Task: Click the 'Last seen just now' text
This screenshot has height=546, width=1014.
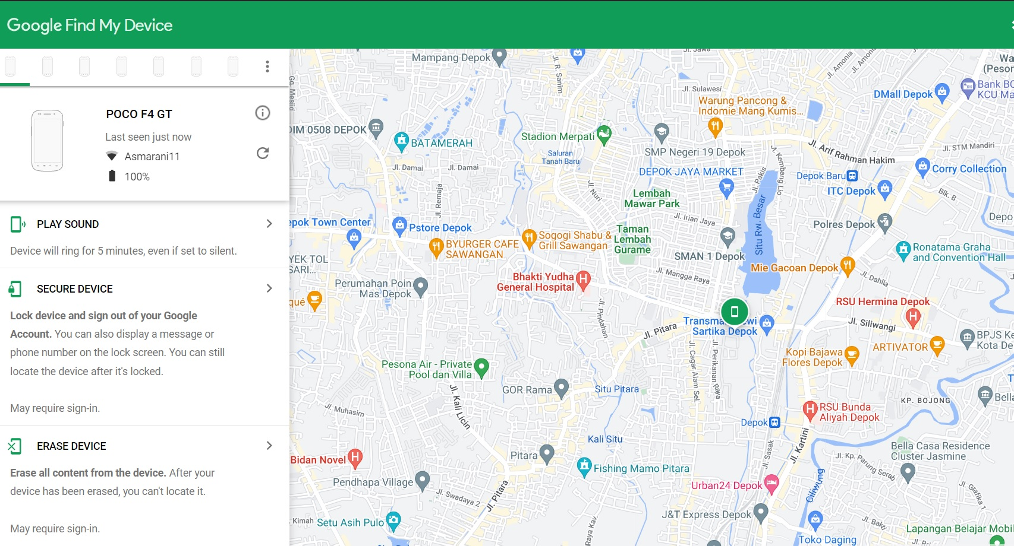Action: [x=149, y=137]
